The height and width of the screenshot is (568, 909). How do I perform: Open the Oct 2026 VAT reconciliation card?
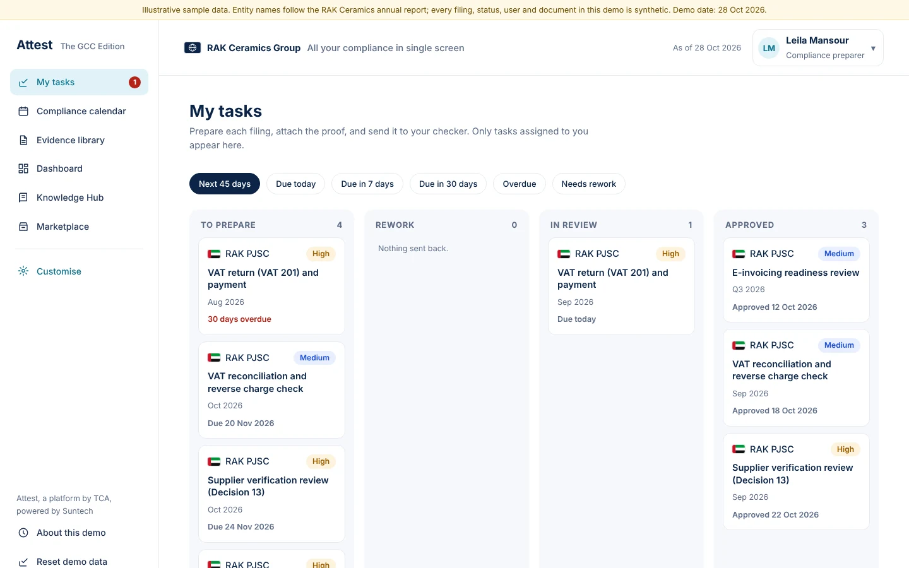(x=271, y=390)
